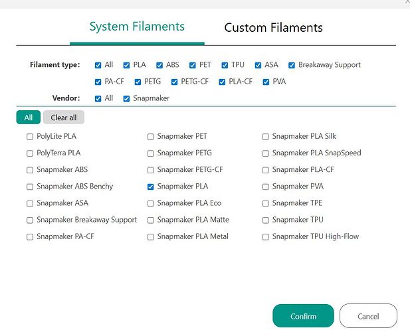Screen dimensions: 410x332
Task: Switch to the System Filaments tab
Action: [x=137, y=27]
